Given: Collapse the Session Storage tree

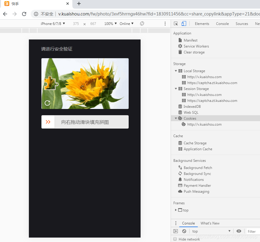Looking at the screenshot, I should [x=176, y=88].
